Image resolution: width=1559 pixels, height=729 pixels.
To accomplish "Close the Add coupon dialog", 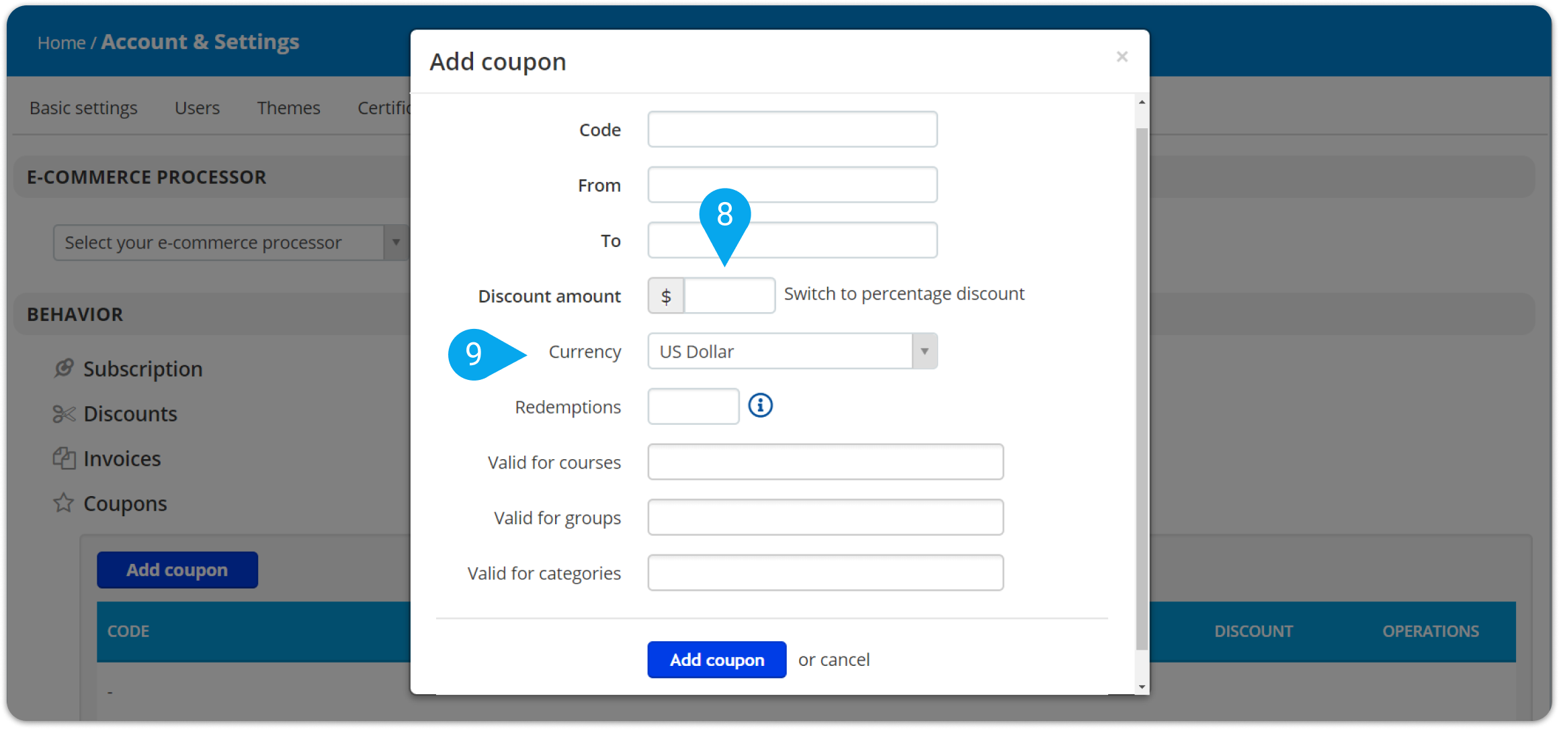I will [x=1122, y=57].
